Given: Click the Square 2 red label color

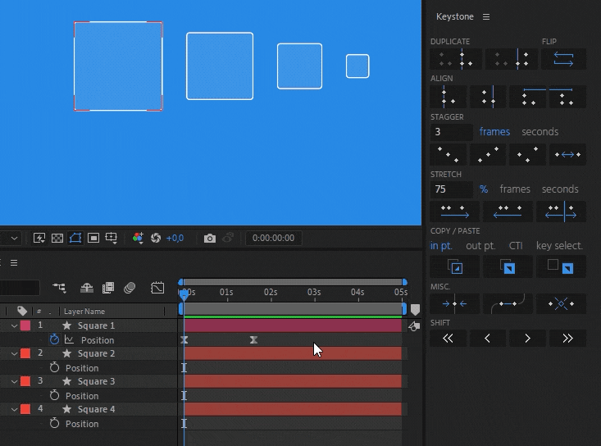Looking at the screenshot, I should point(25,353).
